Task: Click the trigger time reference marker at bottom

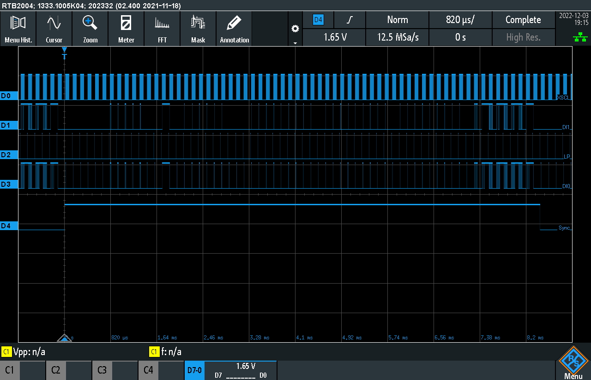Action: (x=65, y=338)
